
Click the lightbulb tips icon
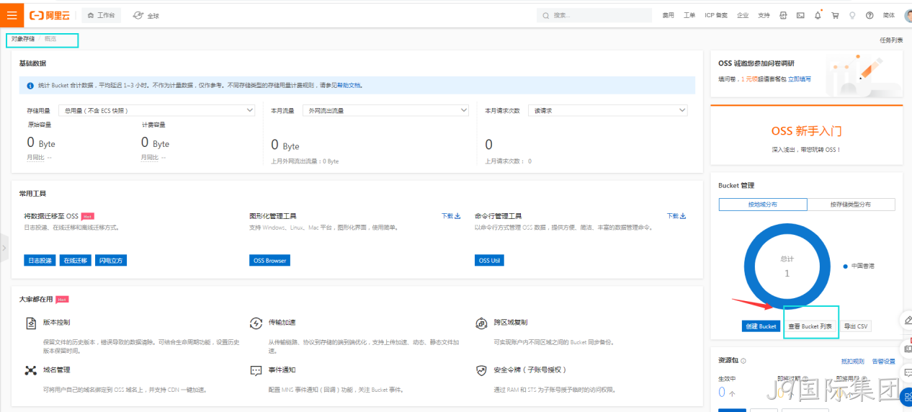(x=852, y=15)
